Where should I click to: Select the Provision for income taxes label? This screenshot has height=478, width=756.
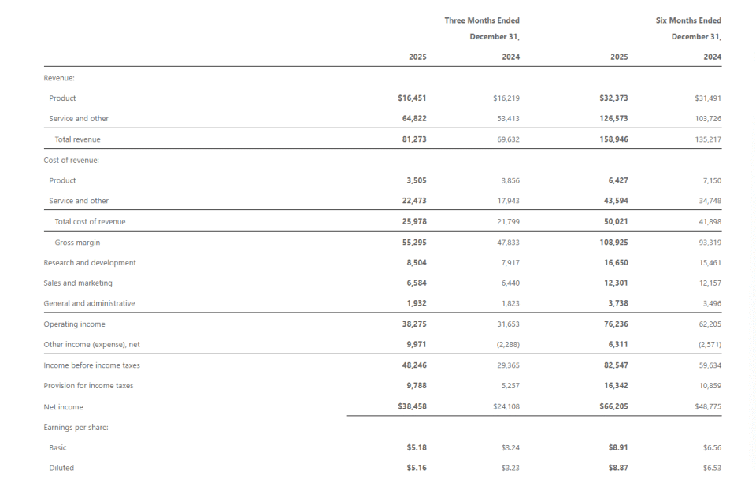[88, 386]
